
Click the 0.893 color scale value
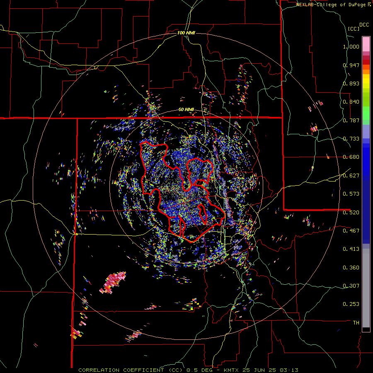[351, 83]
